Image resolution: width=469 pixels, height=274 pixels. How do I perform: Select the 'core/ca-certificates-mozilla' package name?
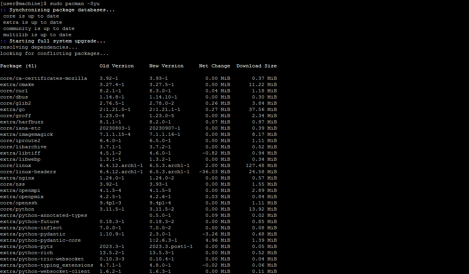tap(44, 78)
